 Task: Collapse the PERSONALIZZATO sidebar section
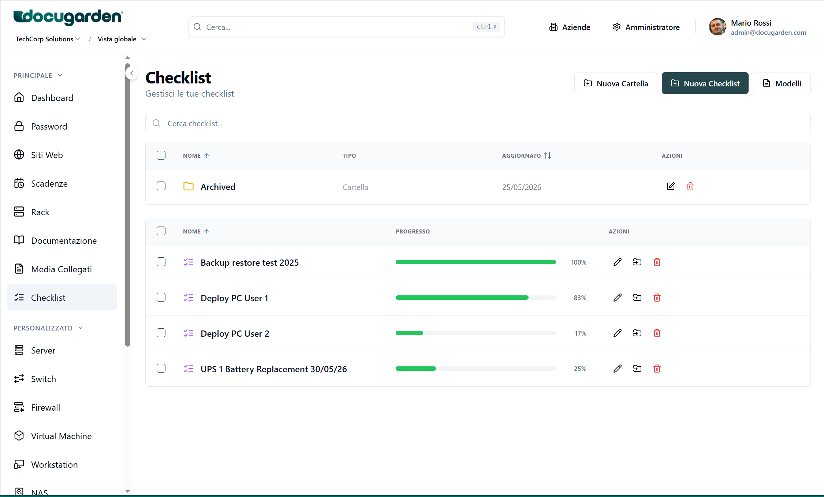click(x=48, y=328)
